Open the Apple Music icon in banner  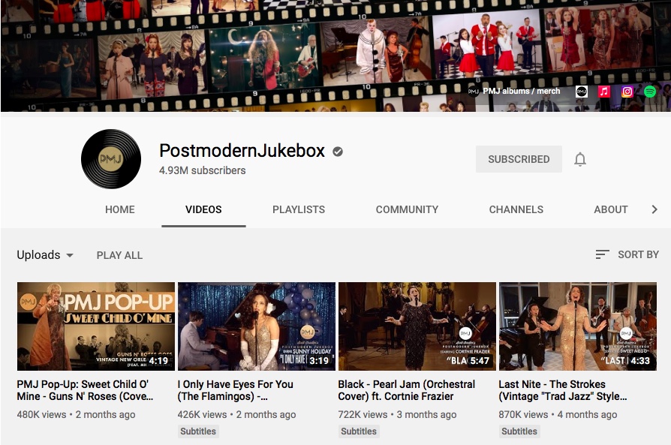603,92
